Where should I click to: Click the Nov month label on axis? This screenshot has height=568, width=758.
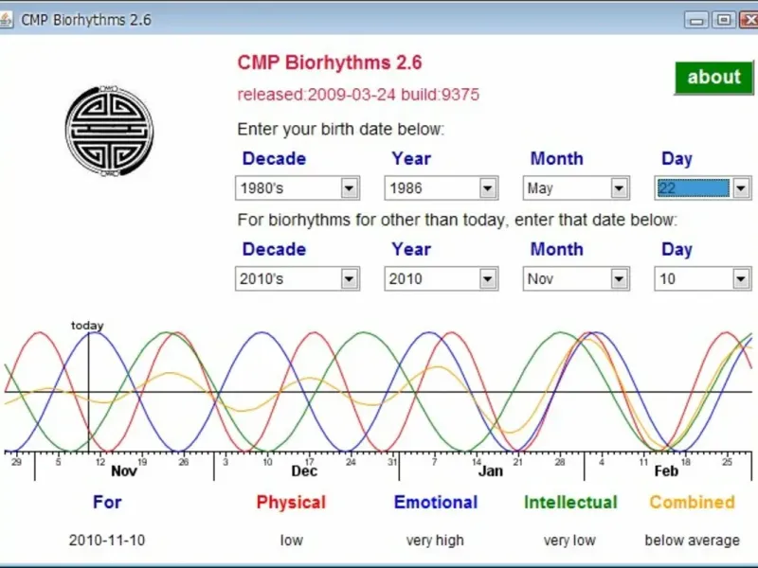(x=124, y=471)
